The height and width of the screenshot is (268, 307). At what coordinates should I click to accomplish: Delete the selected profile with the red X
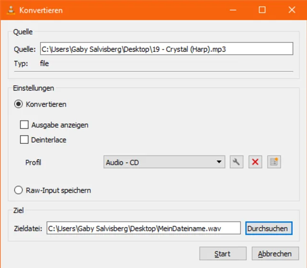[x=255, y=162]
